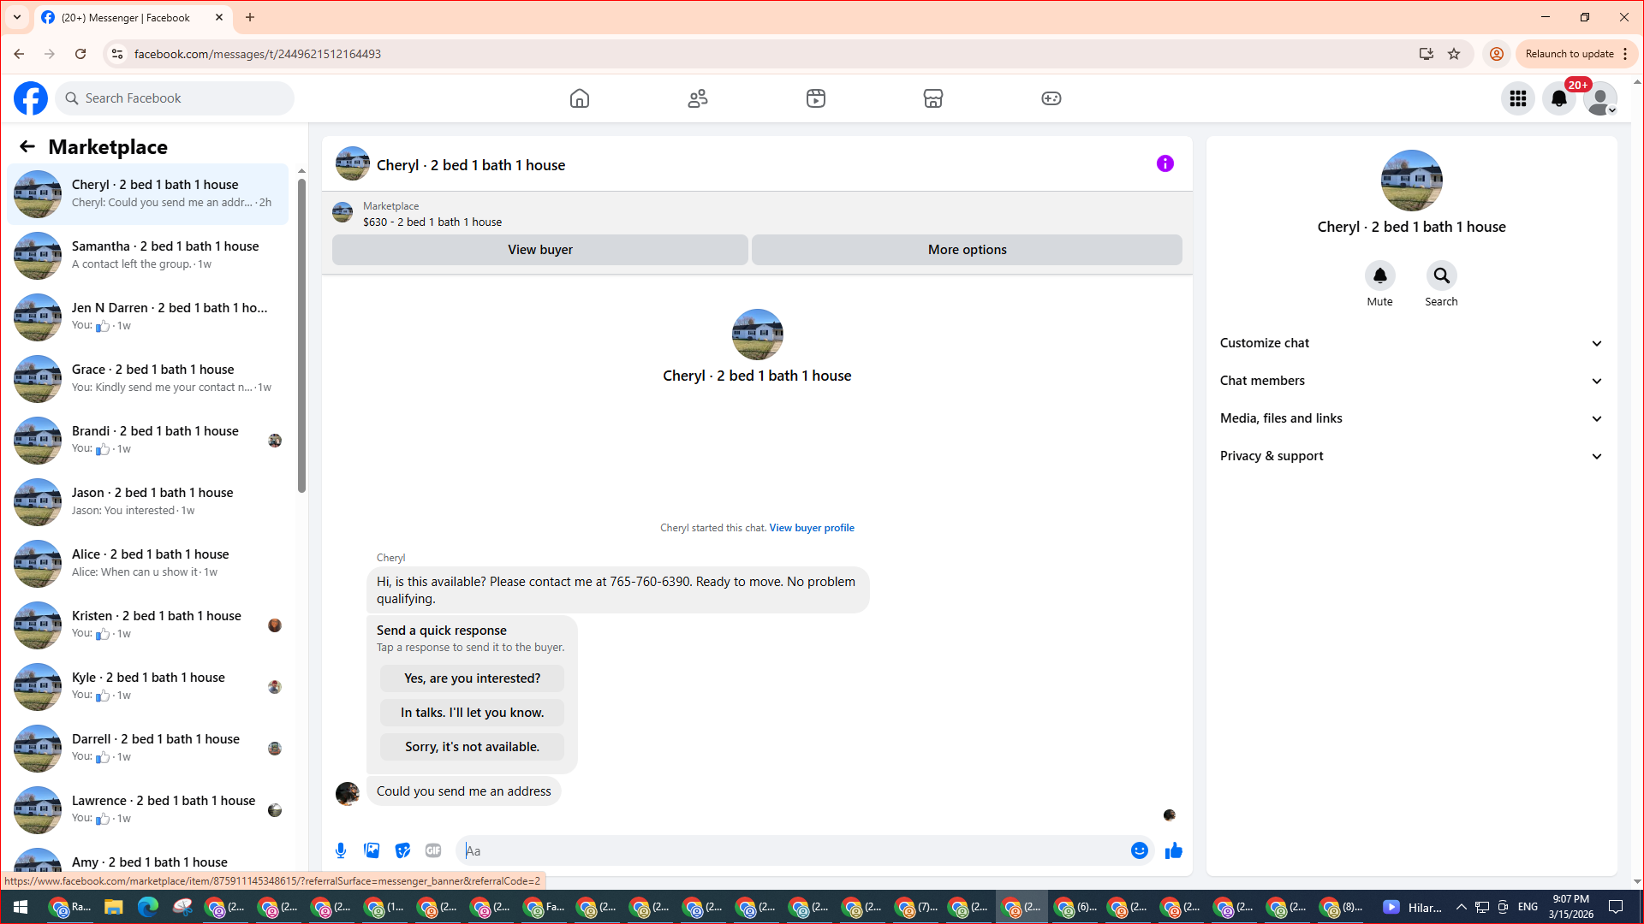Send quick reply "Yes, are you interested?"
Image resolution: width=1644 pixels, height=924 pixels.
pos(473,678)
